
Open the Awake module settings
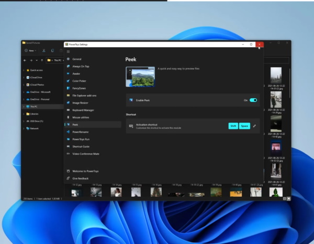(76, 73)
